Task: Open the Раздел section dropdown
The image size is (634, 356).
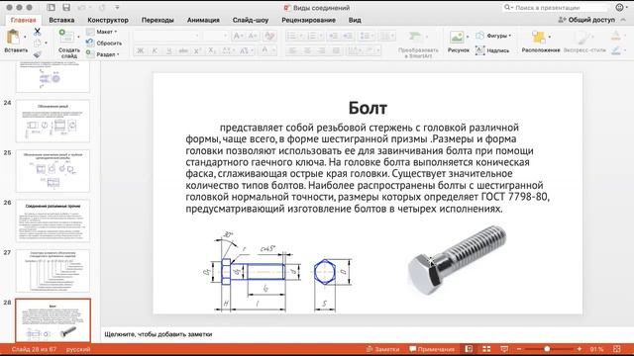Action: pyautogui.click(x=102, y=54)
